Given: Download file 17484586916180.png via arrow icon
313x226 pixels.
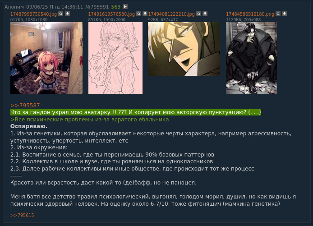Looking at the screenshot, I should tap(285, 14).
